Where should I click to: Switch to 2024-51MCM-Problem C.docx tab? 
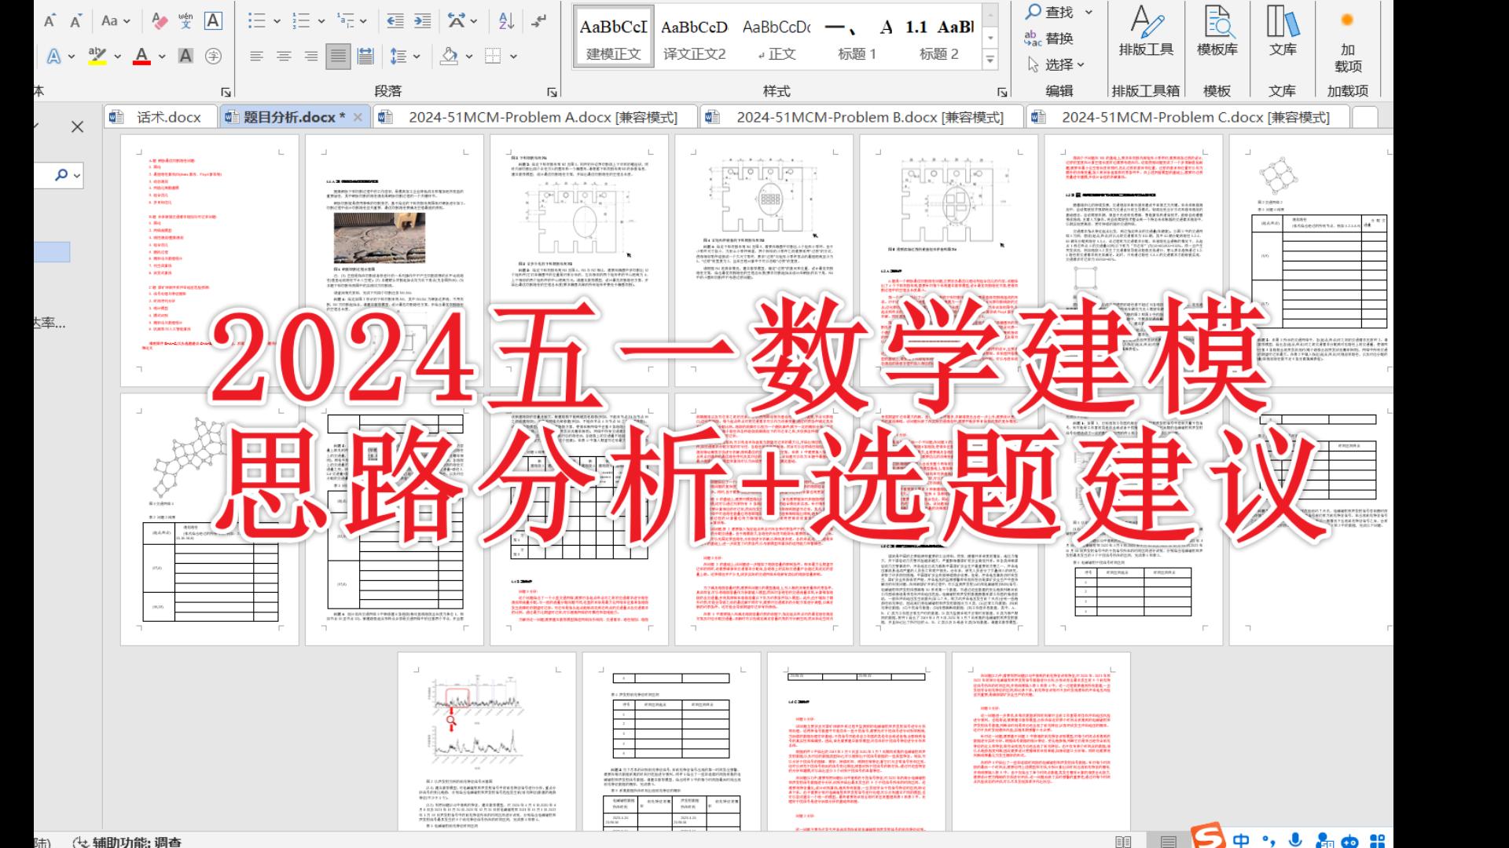pos(1188,117)
